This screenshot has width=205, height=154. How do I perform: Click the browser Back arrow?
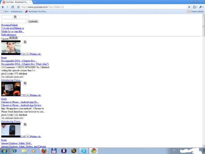[x=3, y=7]
